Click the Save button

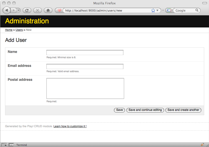tap(119, 110)
